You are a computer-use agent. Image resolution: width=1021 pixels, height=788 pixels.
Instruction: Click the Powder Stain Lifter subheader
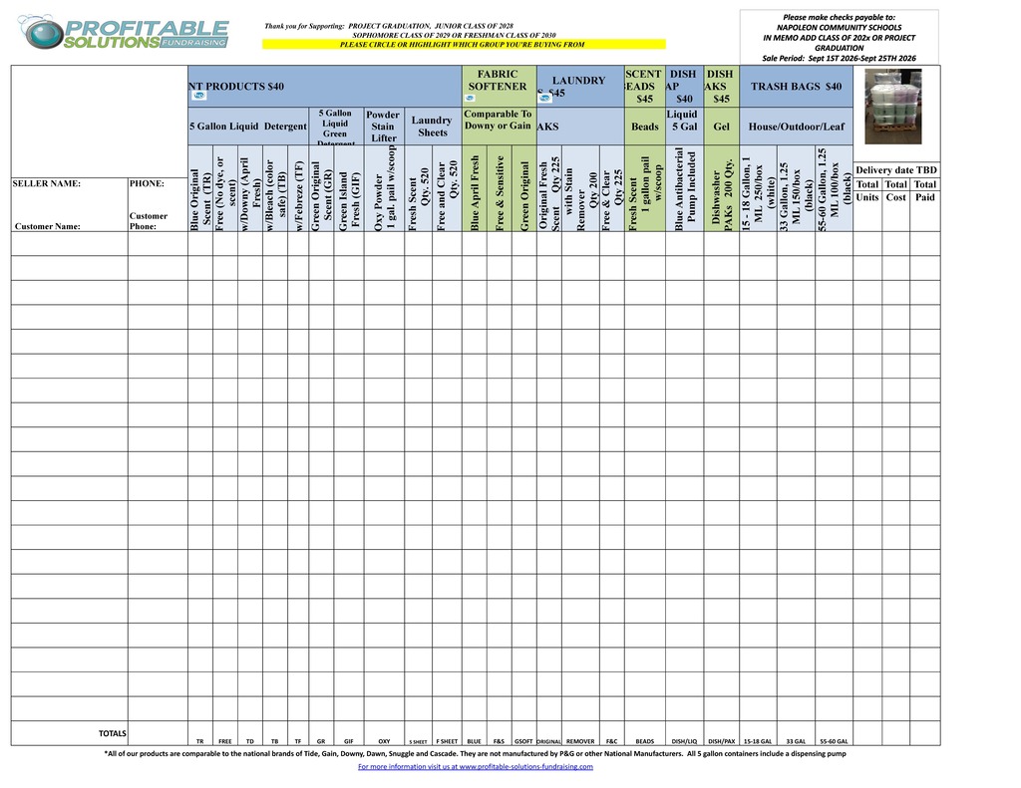point(384,127)
